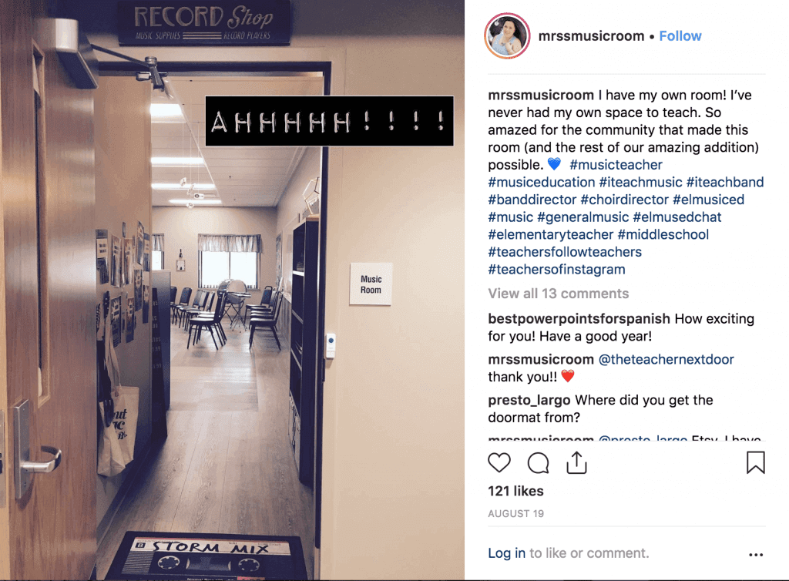Image resolution: width=789 pixels, height=581 pixels.
Task: Open presto_largo commenter profile
Action: [529, 401]
